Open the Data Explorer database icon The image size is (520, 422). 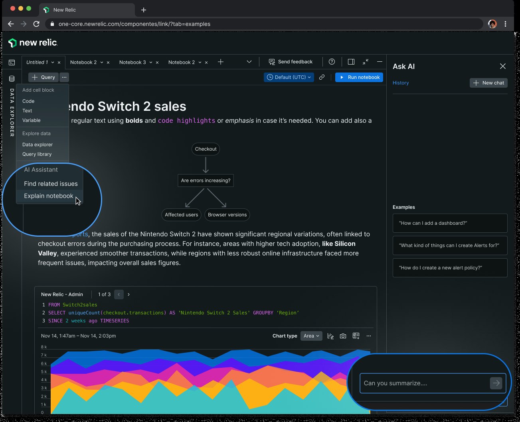click(x=12, y=79)
